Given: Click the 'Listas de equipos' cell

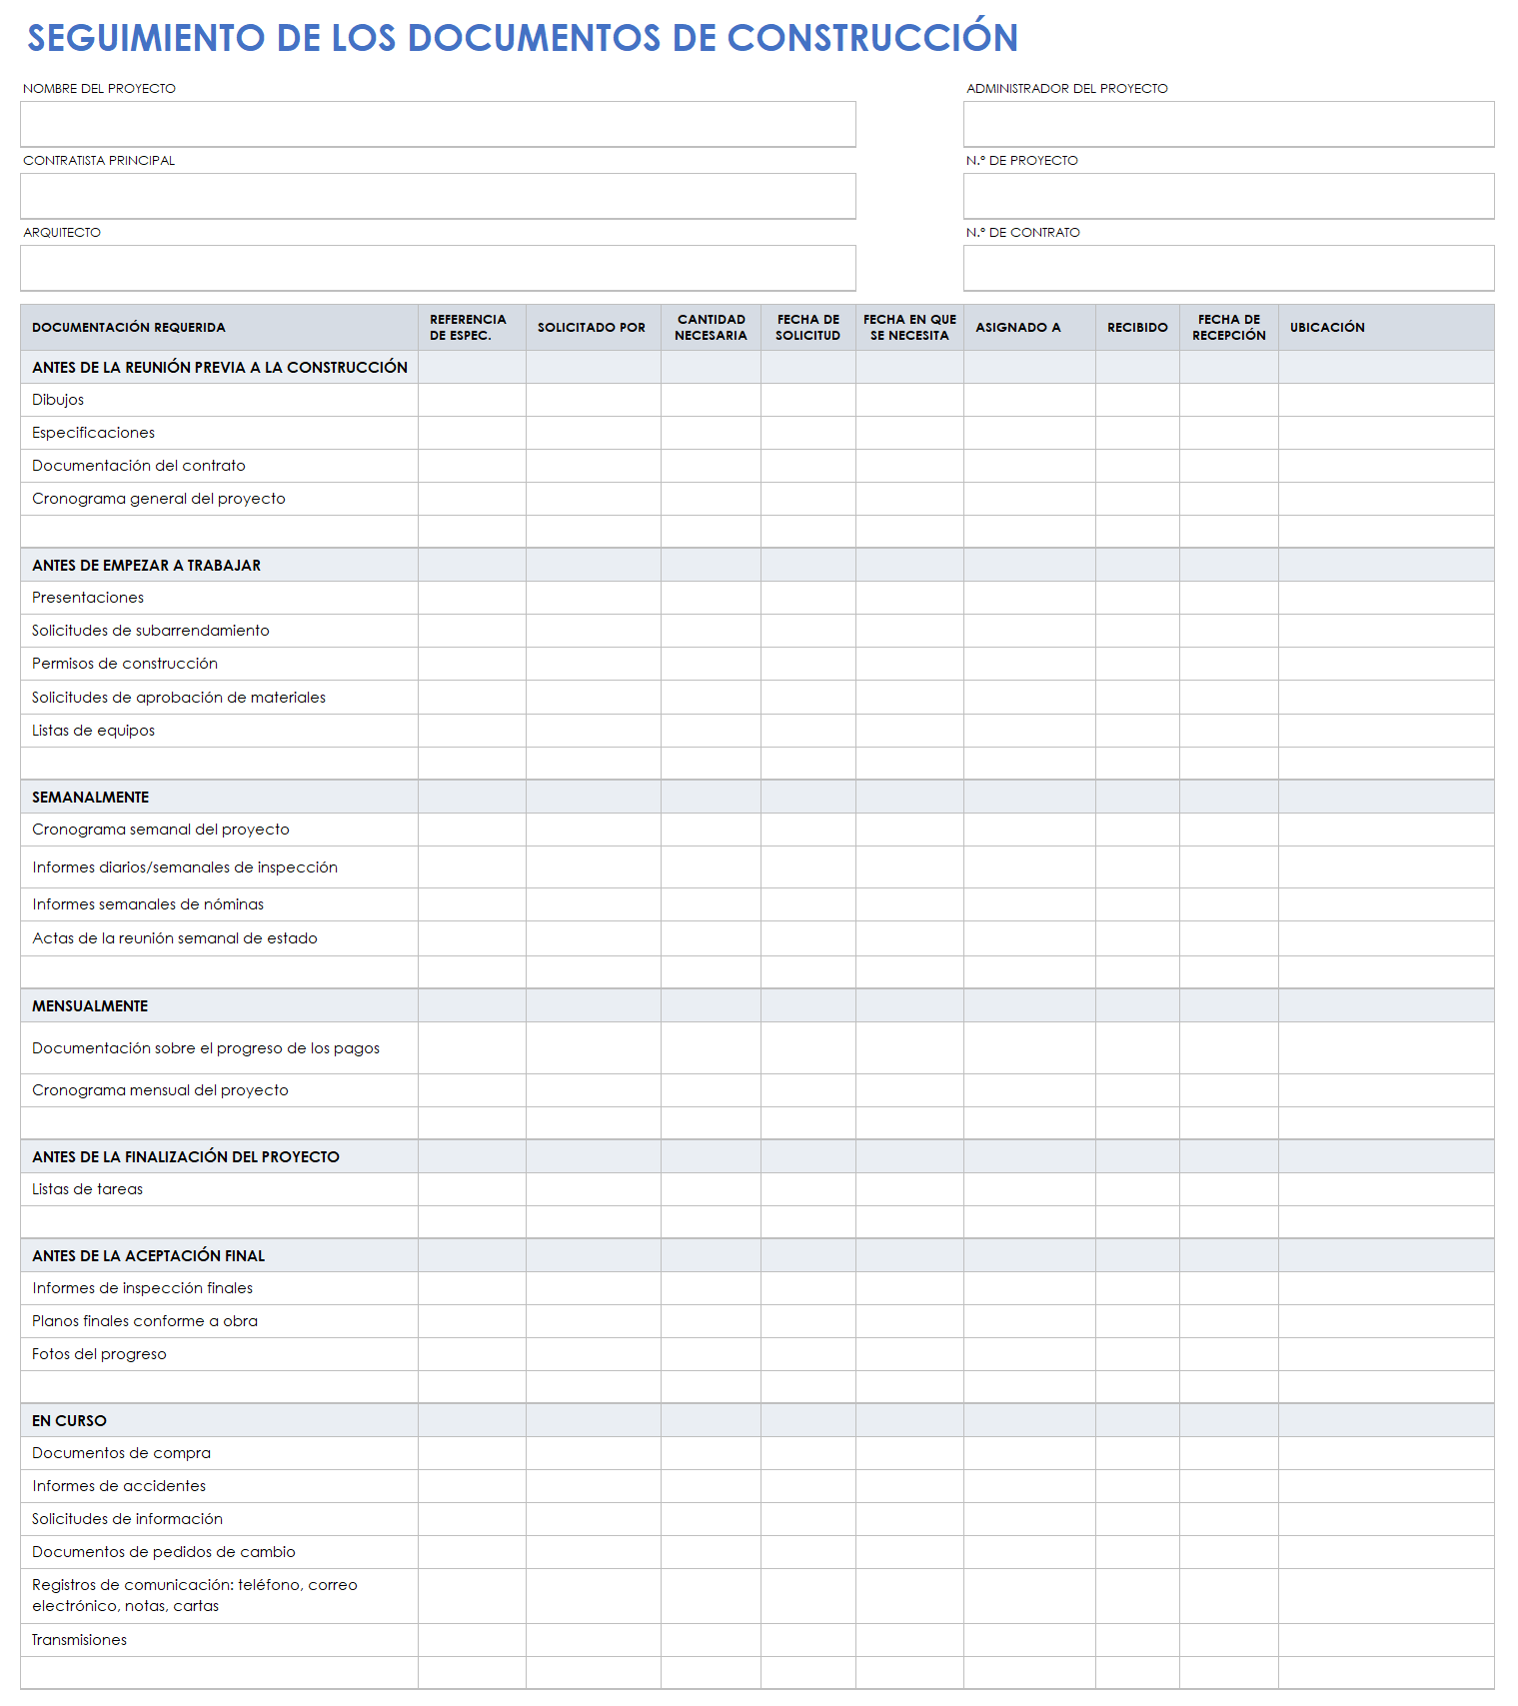Looking at the screenshot, I should (x=219, y=731).
